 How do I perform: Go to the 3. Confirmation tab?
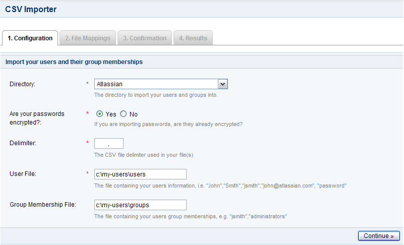[145, 38]
